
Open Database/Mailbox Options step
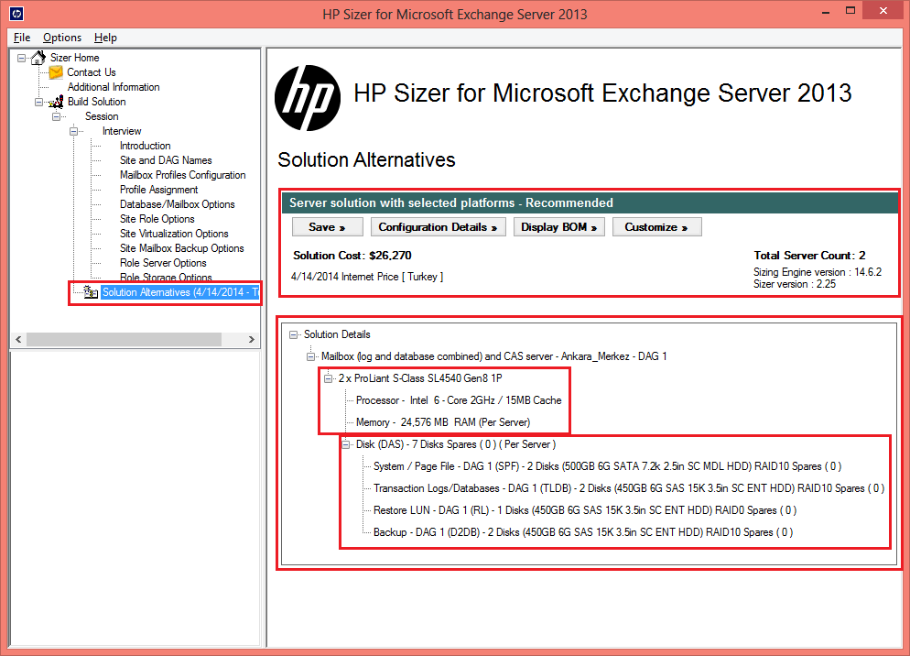177,204
